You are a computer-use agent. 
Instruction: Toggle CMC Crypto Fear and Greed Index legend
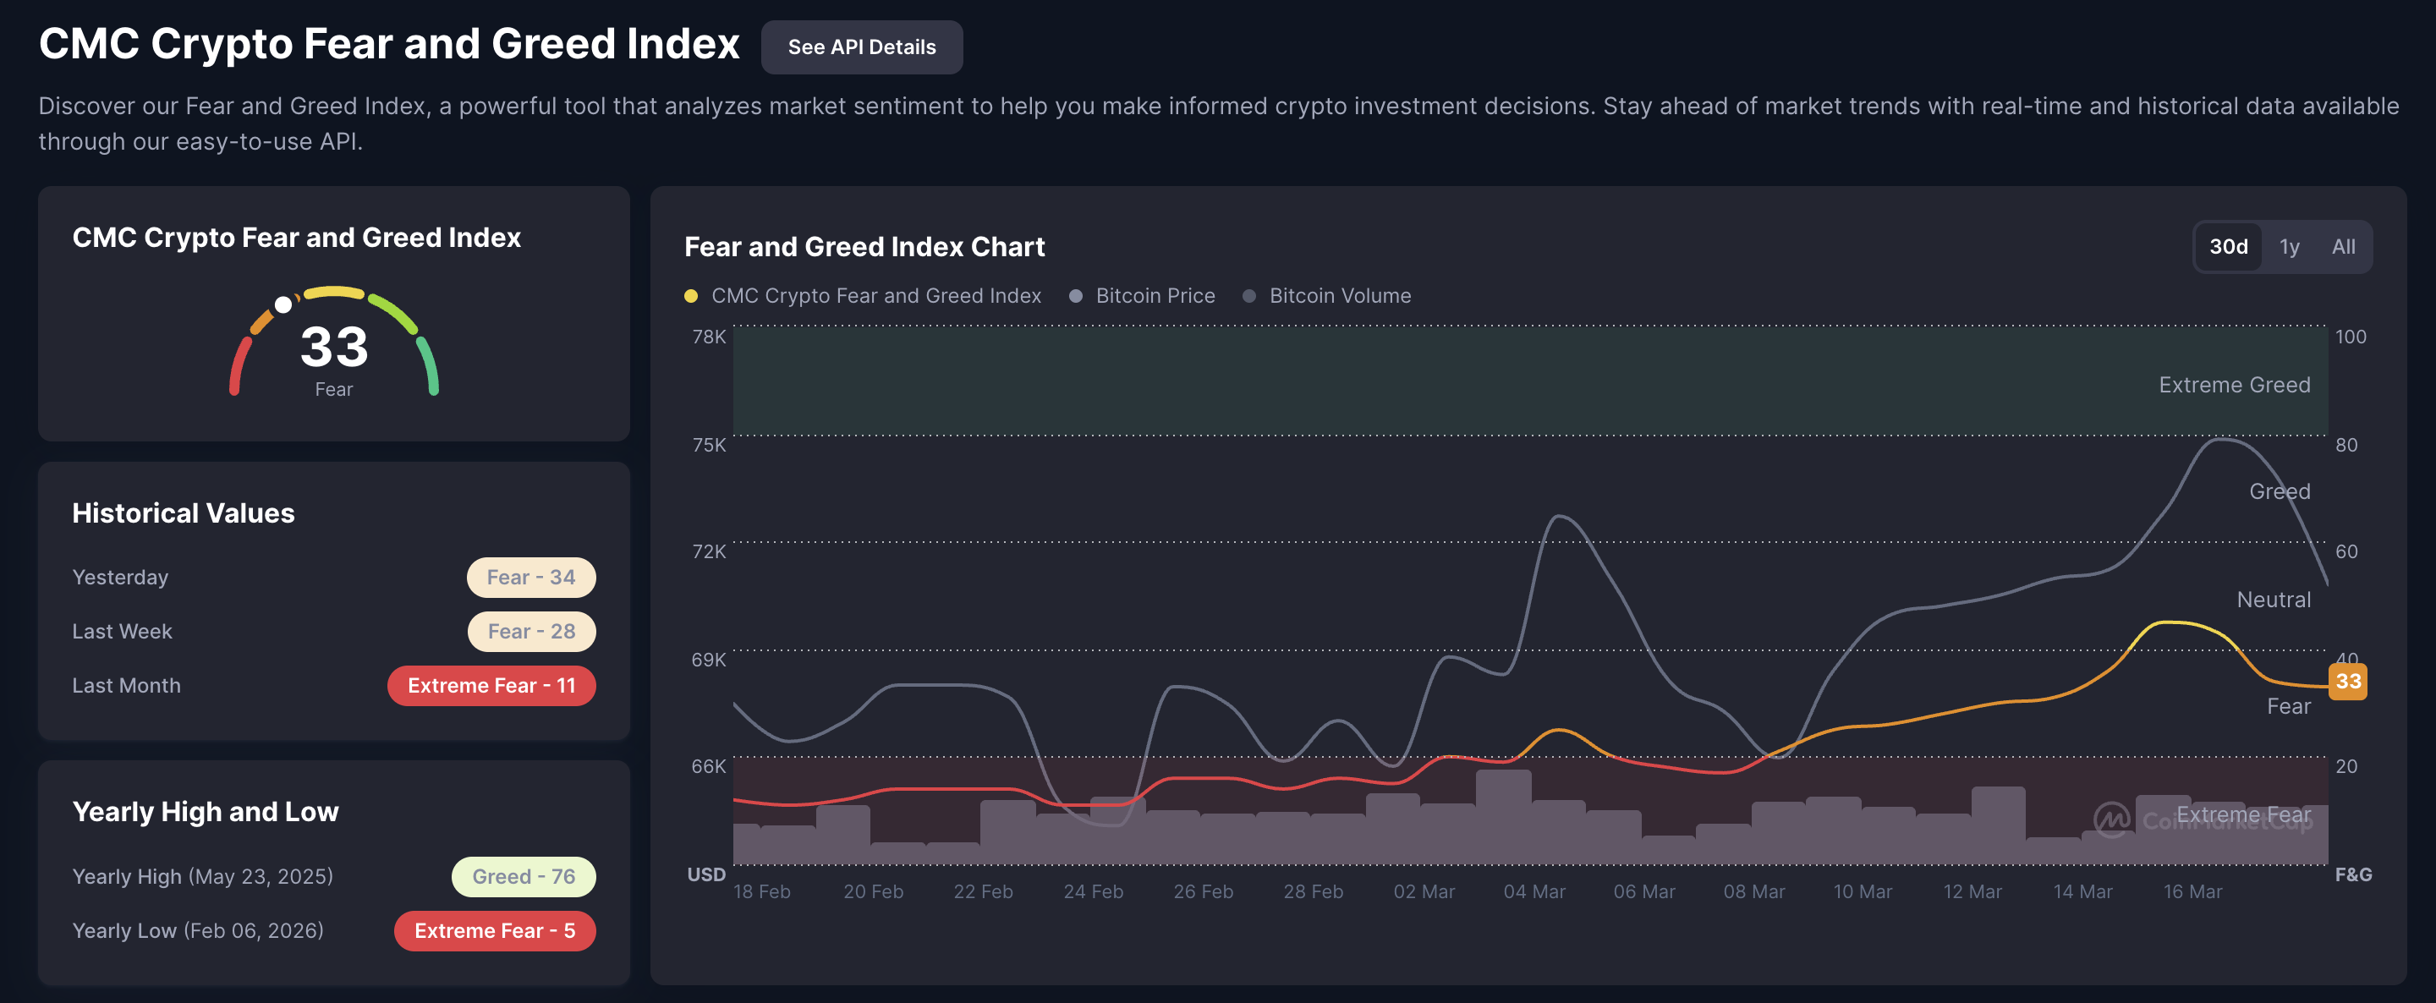tap(875, 296)
